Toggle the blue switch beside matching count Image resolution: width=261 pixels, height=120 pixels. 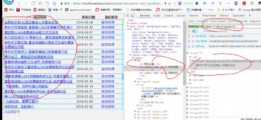pyautogui.click(x=195, y=31)
